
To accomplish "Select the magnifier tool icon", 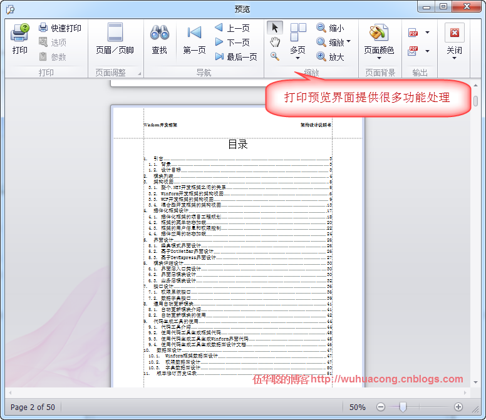I will click(274, 56).
